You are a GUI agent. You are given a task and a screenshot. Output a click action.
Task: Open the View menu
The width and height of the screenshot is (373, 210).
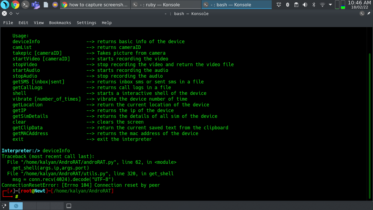coord(39,23)
